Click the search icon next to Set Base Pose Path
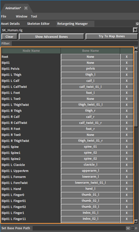 [136, 228]
